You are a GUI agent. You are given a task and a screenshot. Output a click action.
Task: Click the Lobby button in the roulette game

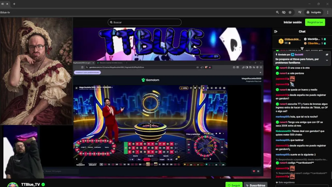(184, 88)
